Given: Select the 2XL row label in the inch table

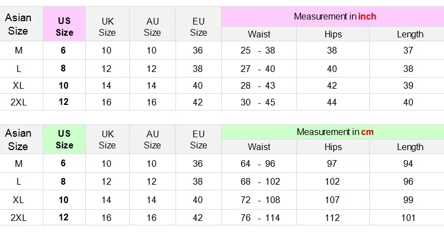Looking at the screenshot, I should [x=18, y=102].
